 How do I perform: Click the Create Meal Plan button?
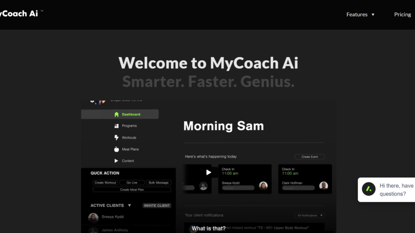pos(132,190)
